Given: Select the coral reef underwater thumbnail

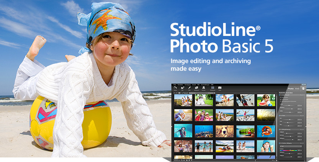Looking at the screenshot, I should [x=204, y=131].
